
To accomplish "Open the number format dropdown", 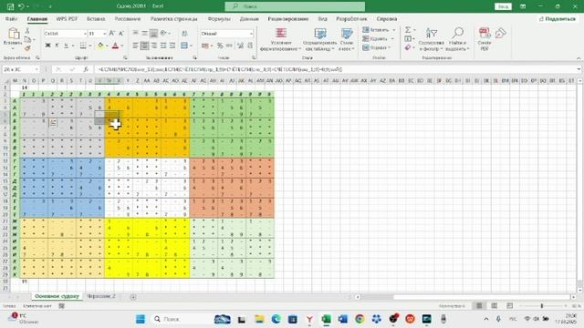I will tap(252, 34).
